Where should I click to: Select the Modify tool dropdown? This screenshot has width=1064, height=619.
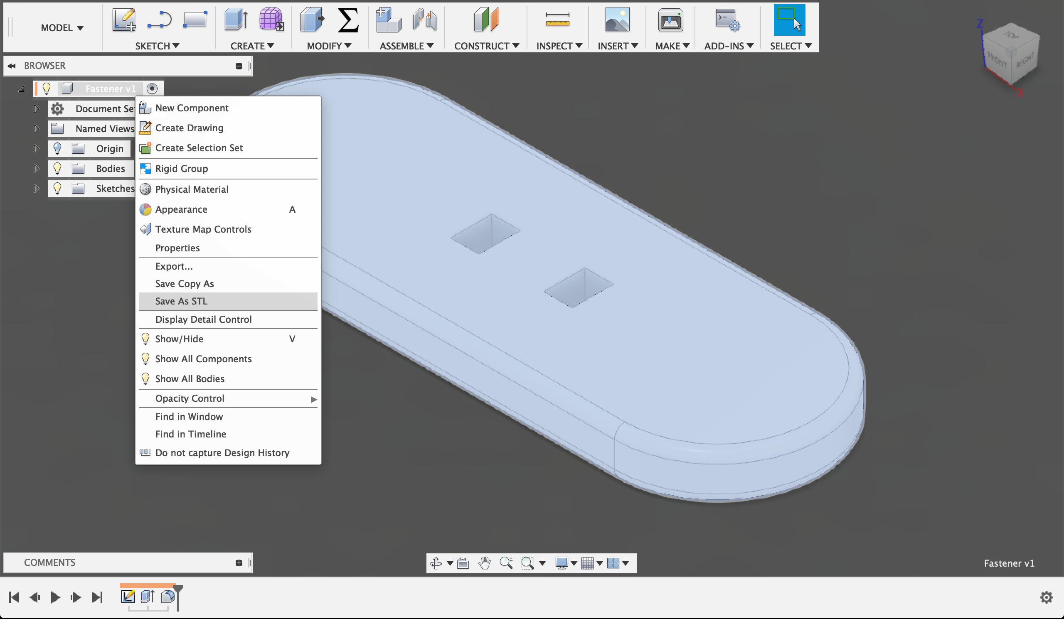[328, 46]
